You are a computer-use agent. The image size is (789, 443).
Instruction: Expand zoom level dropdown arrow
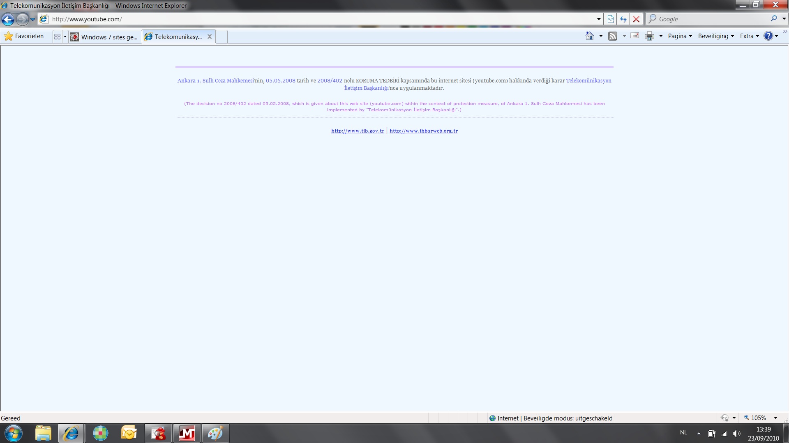tap(776, 418)
